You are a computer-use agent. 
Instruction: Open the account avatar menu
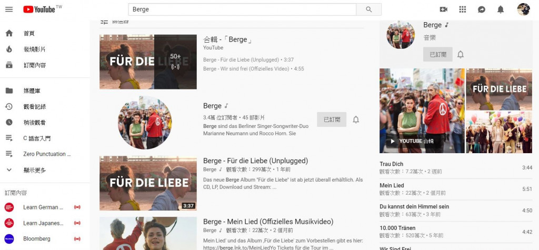point(524,9)
